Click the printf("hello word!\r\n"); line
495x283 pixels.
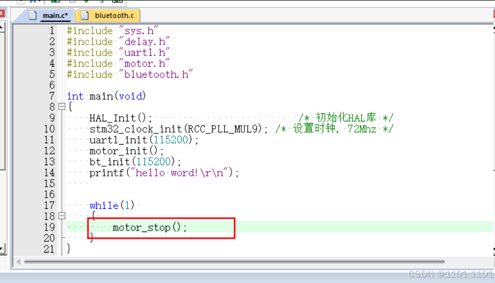[x=164, y=172]
